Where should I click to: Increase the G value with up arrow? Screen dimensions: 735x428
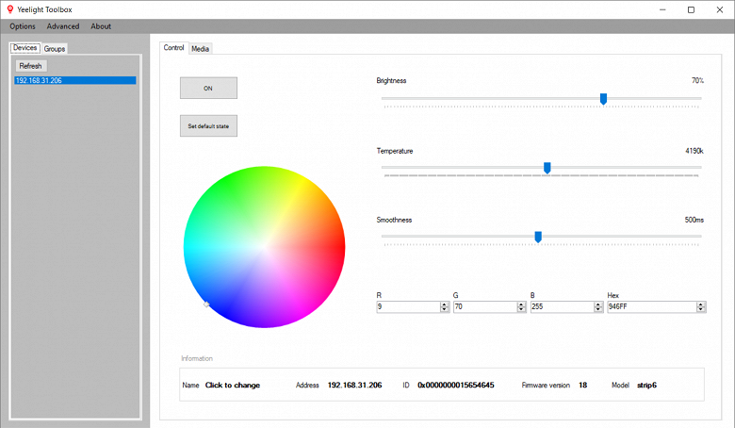coord(521,305)
